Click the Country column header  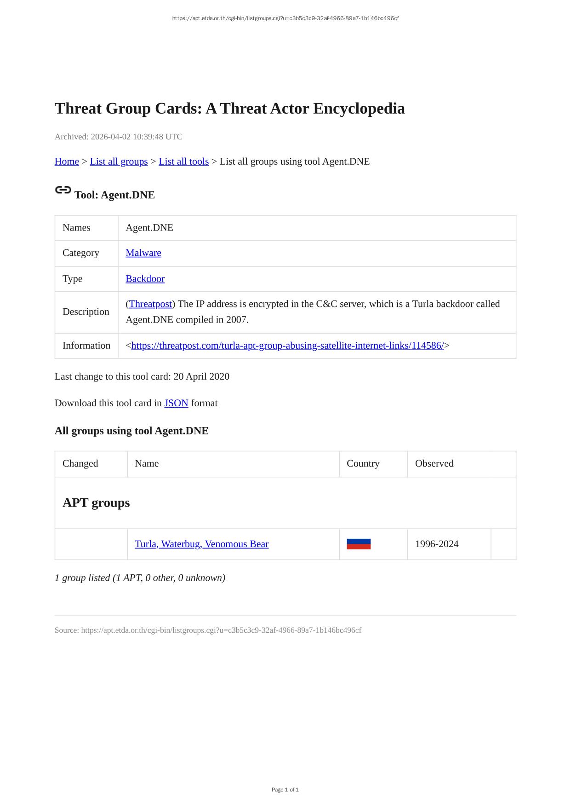[363, 463]
